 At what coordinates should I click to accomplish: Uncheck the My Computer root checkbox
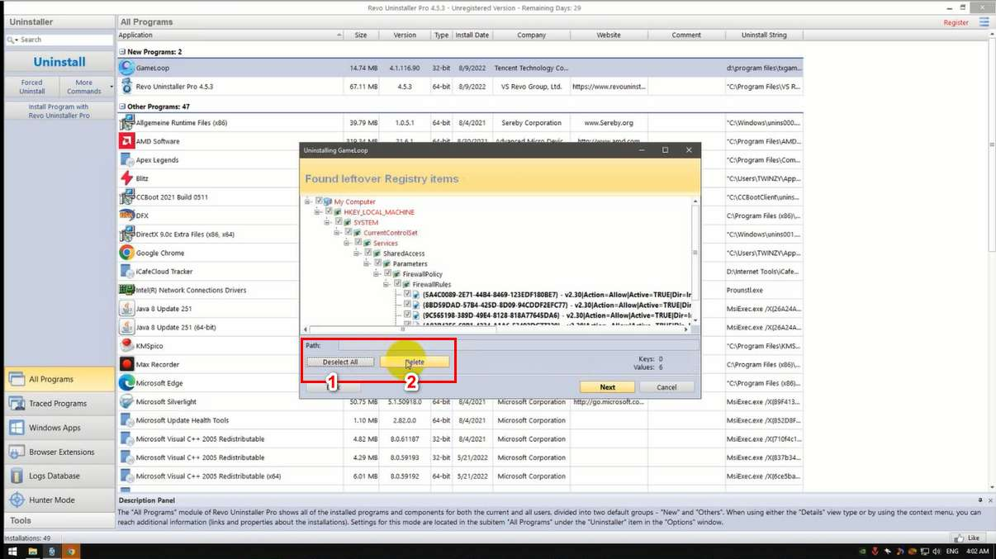(320, 201)
